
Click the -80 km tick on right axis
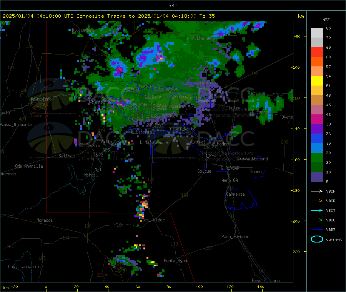coord(297,36)
